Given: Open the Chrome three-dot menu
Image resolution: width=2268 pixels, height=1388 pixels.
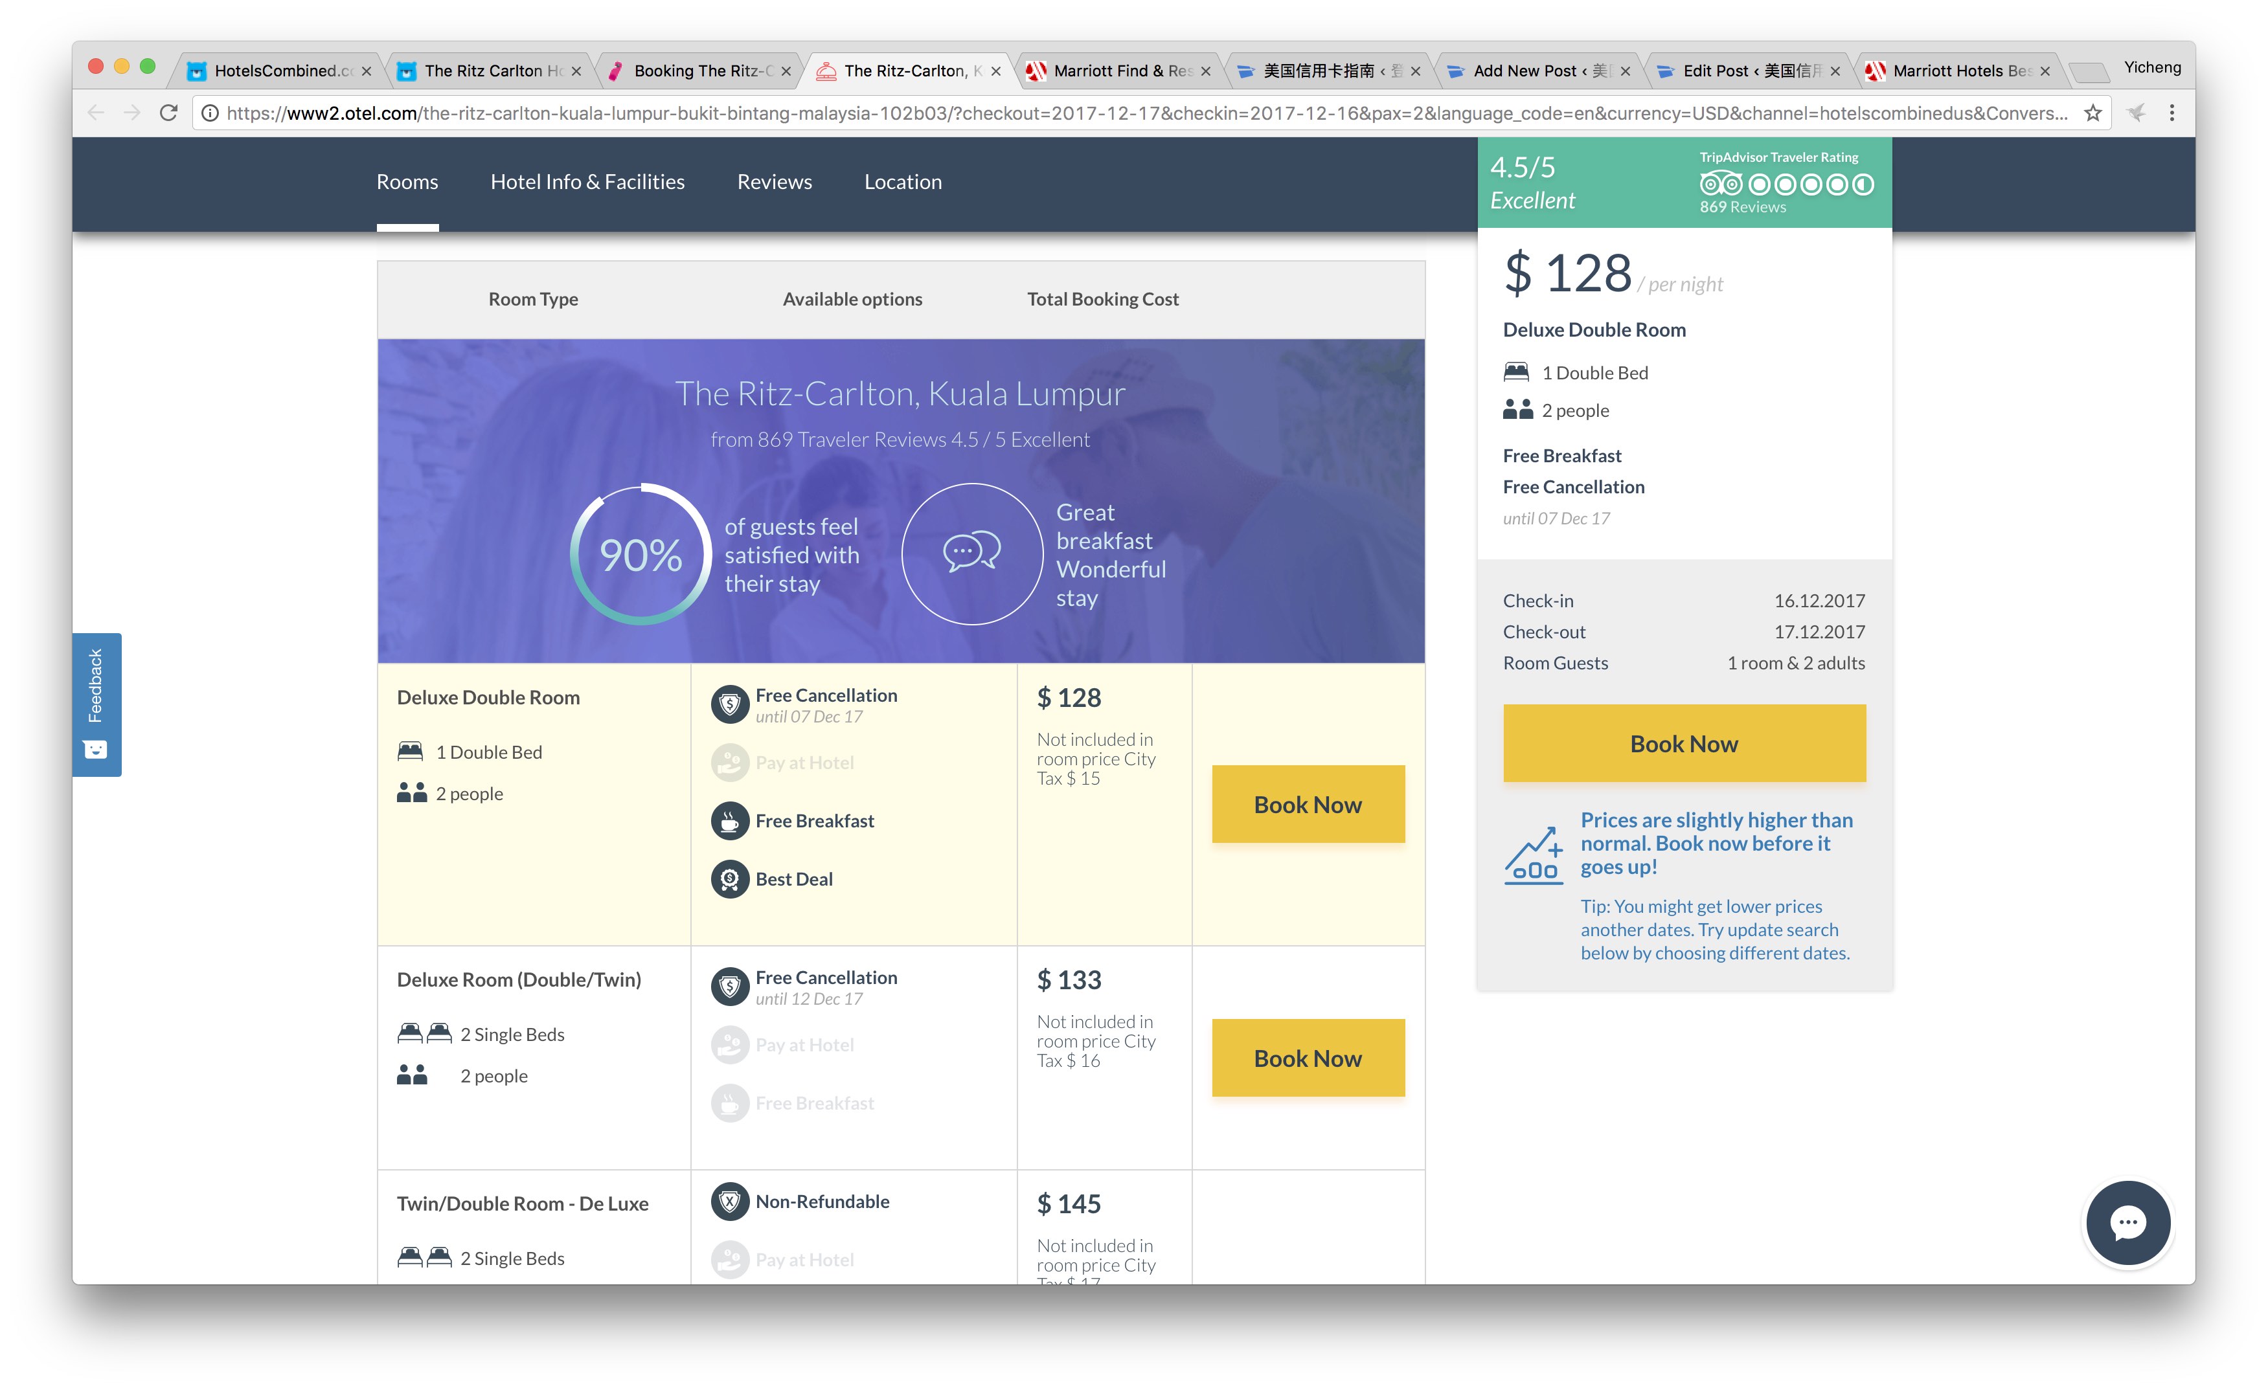Looking at the screenshot, I should point(2172,113).
